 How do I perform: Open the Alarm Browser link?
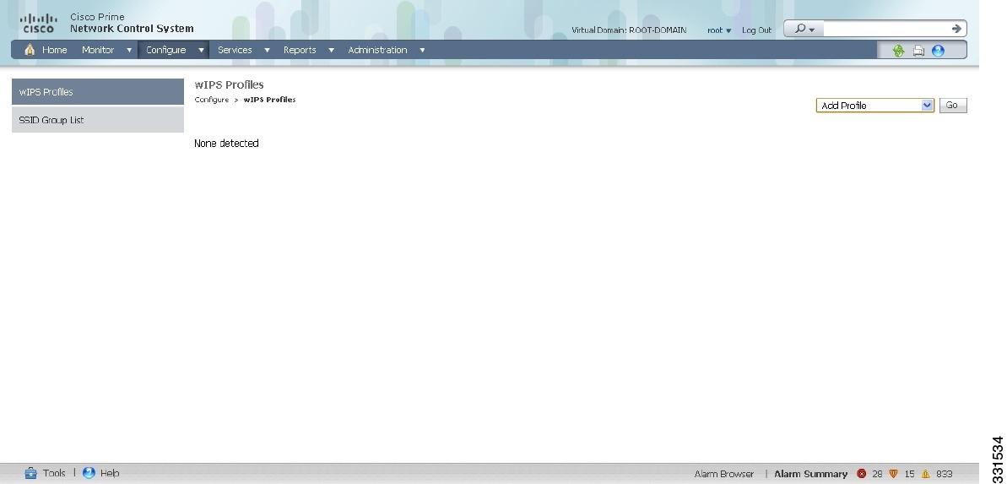coord(723,474)
